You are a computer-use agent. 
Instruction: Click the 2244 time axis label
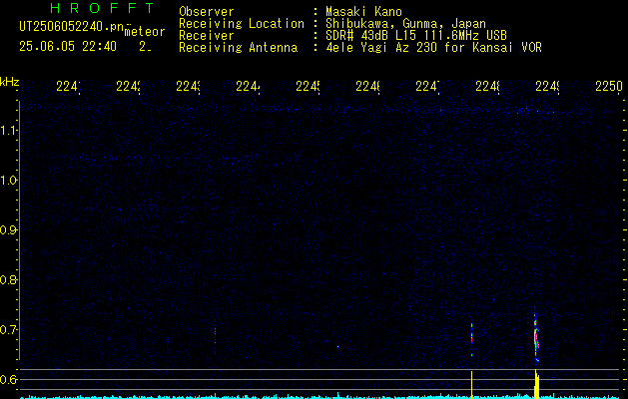[248, 87]
